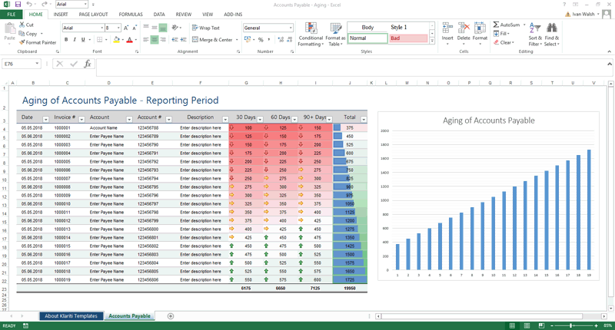Expand the Date column filter dropdown

(45, 119)
